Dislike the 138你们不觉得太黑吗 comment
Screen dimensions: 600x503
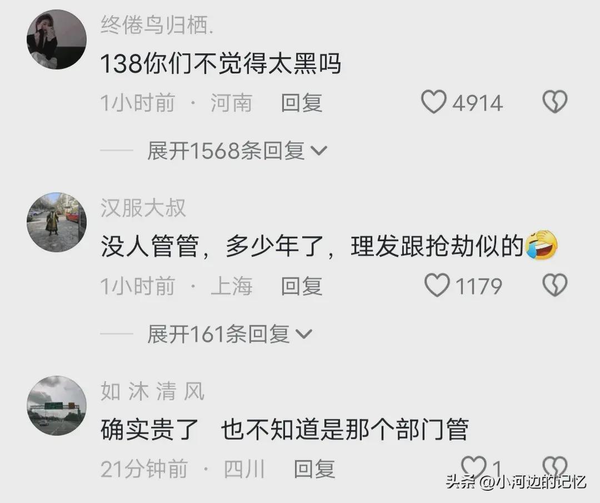555,102
